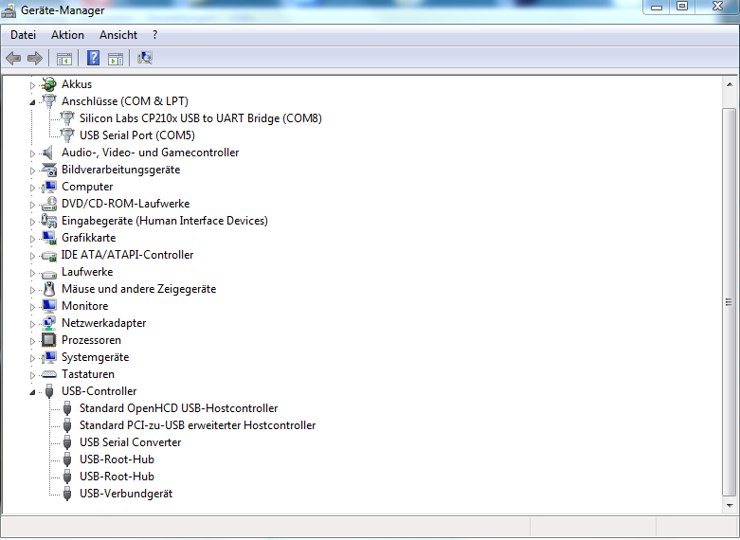
Task: Expand the Monitore node
Action: [x=32, y=307]
